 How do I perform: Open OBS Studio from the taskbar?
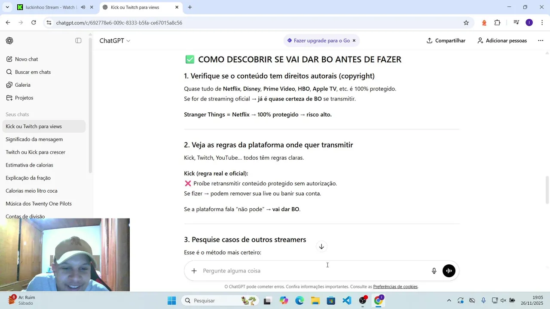(363, 300)
